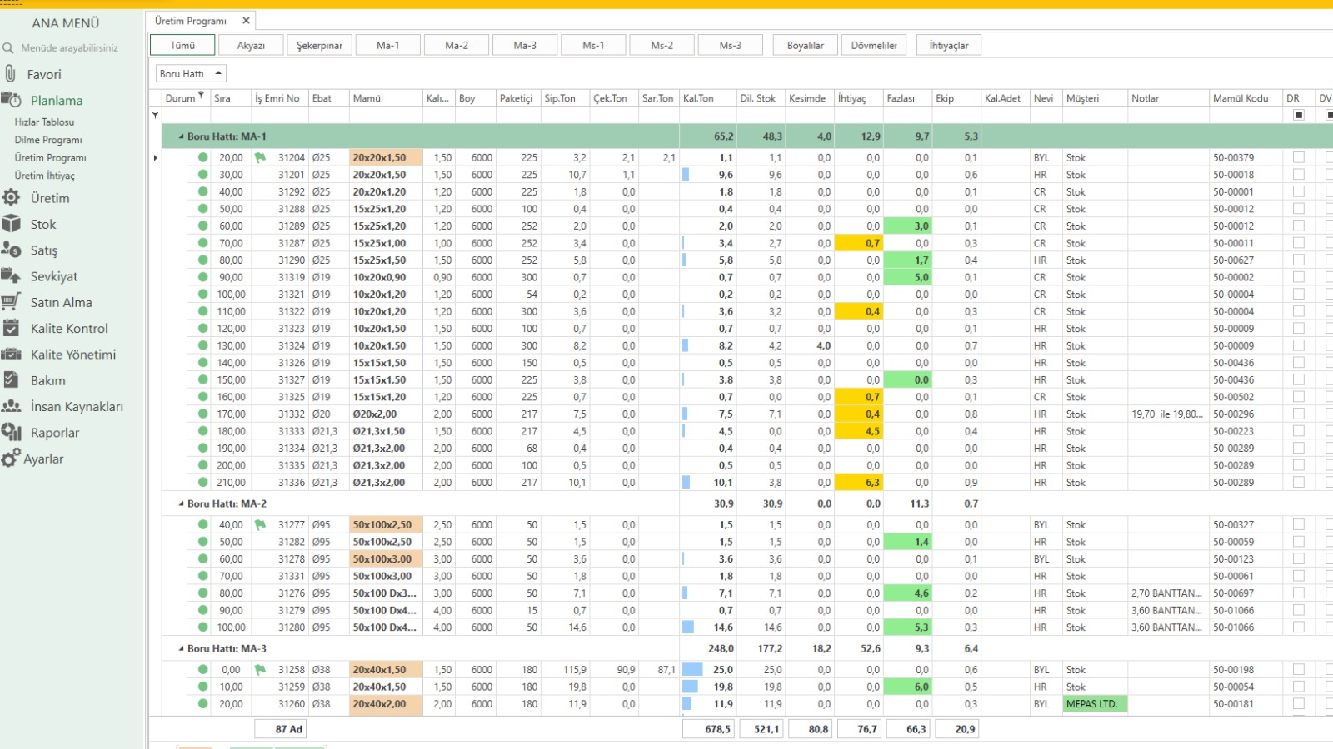Open the Boru Hattı dropdown

coord(191,73)
